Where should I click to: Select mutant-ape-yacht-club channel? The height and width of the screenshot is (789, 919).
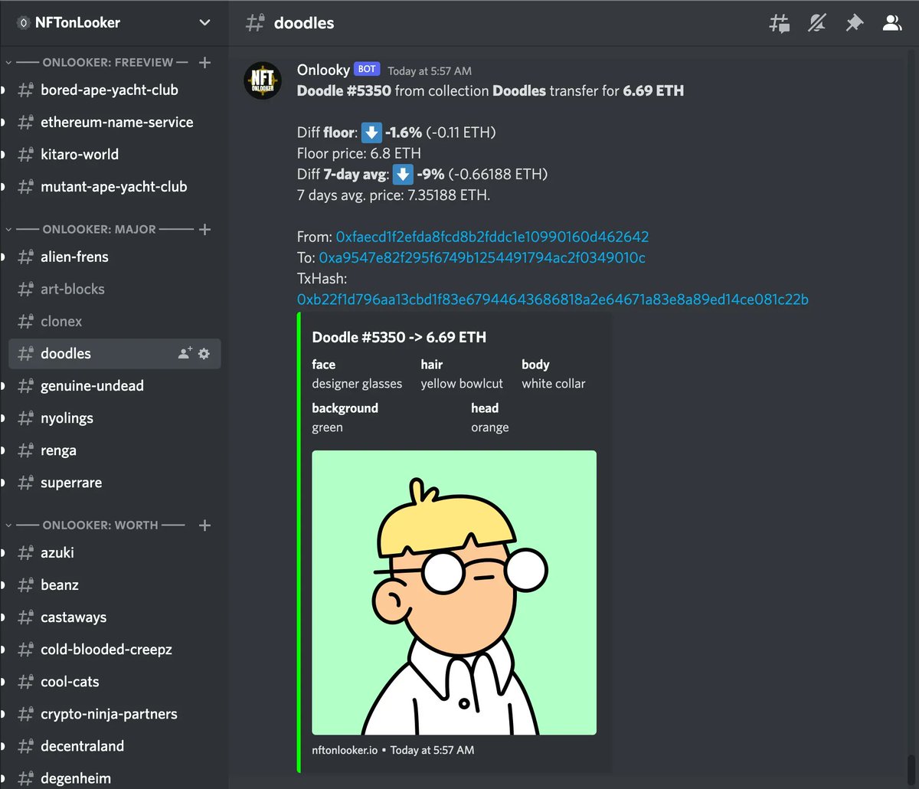coord(115,186)
